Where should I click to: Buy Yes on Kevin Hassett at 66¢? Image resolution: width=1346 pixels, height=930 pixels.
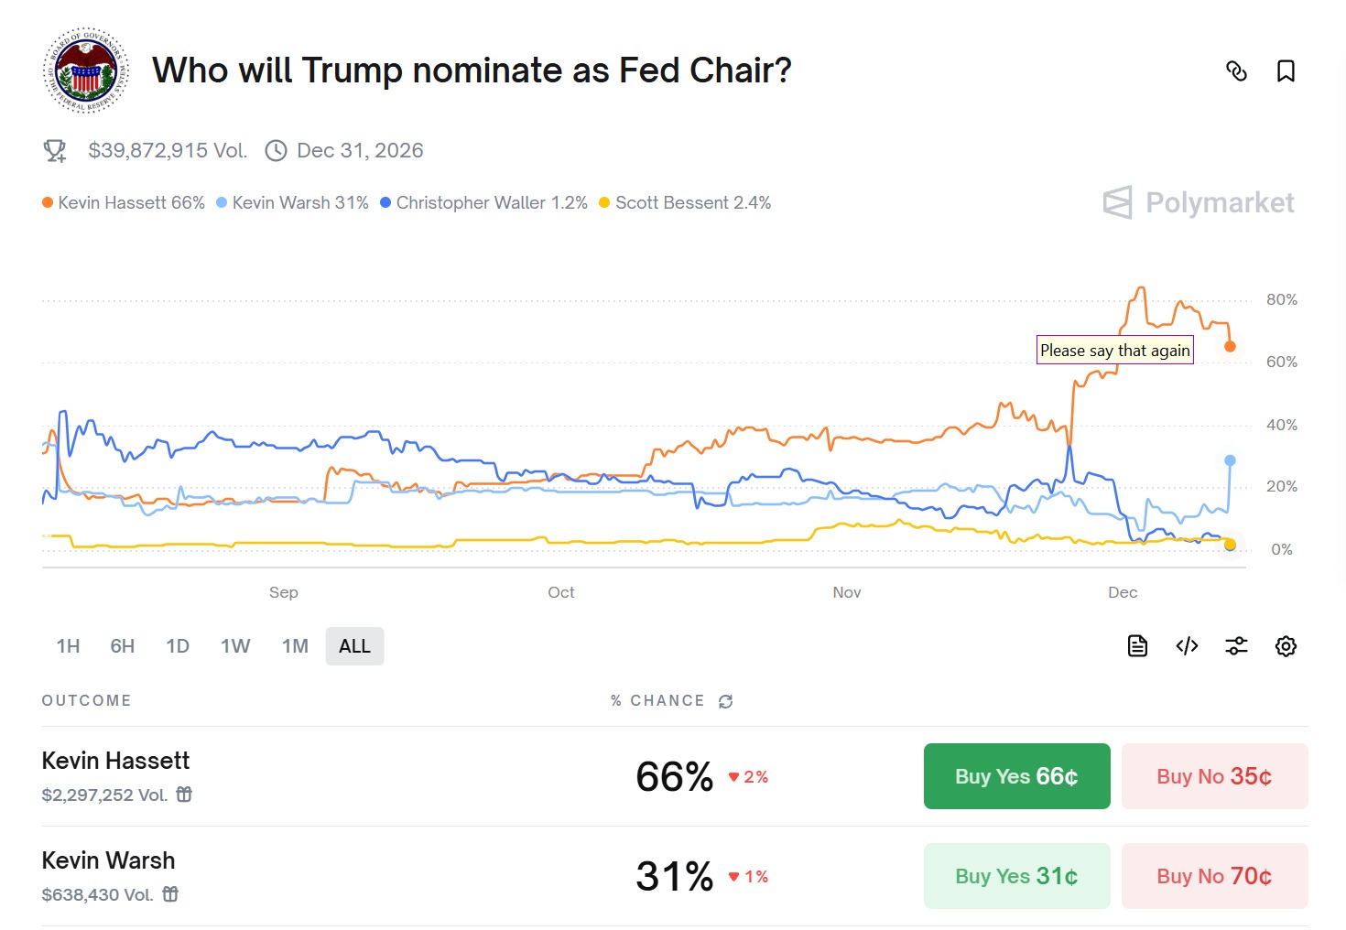coord(1016,776)
